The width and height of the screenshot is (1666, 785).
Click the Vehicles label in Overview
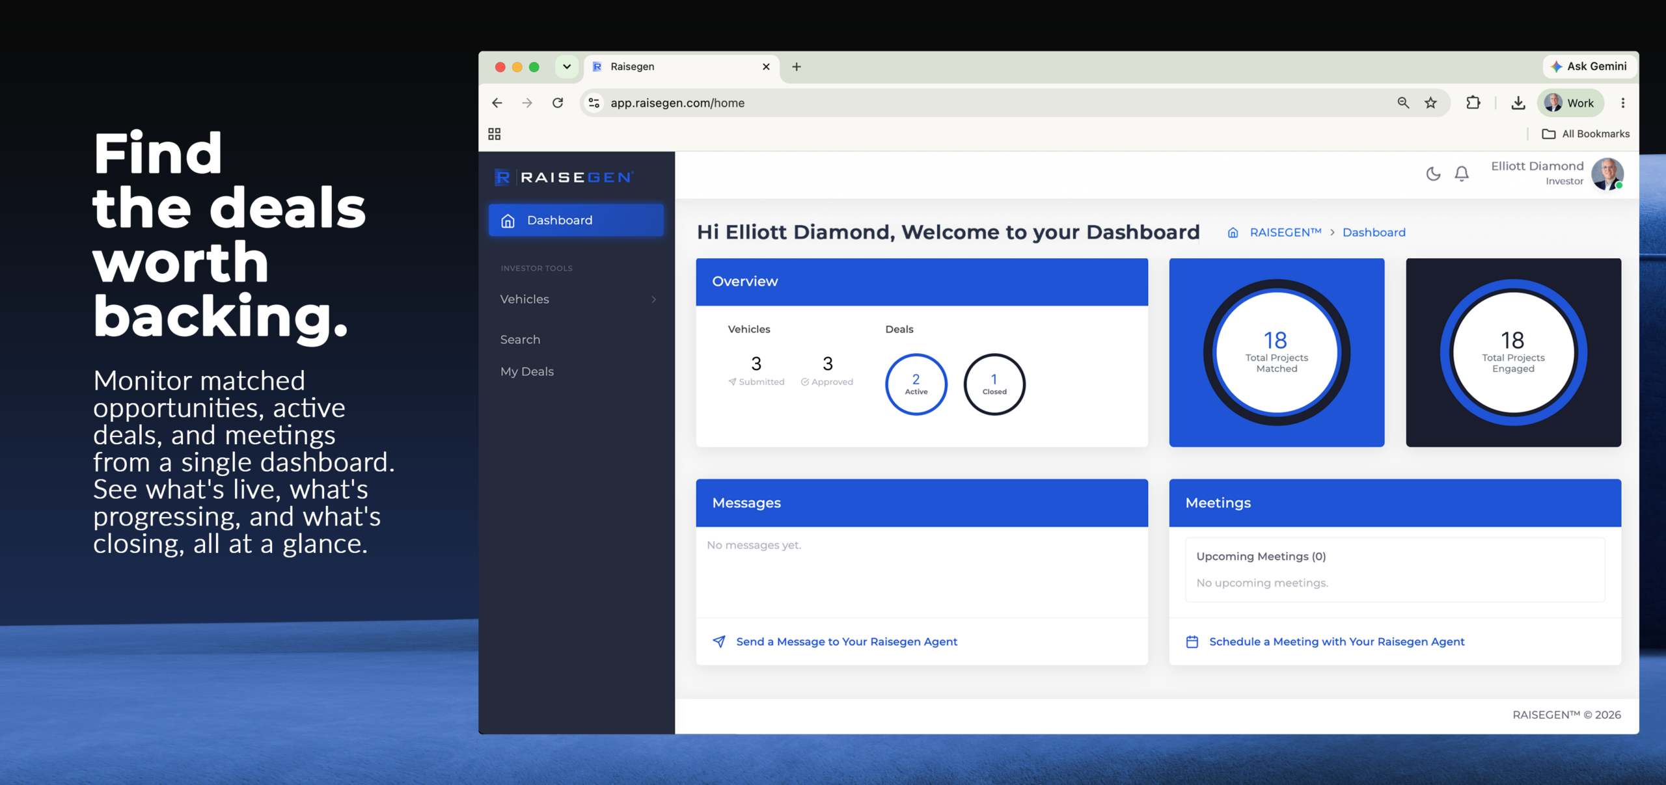[748, 329]
